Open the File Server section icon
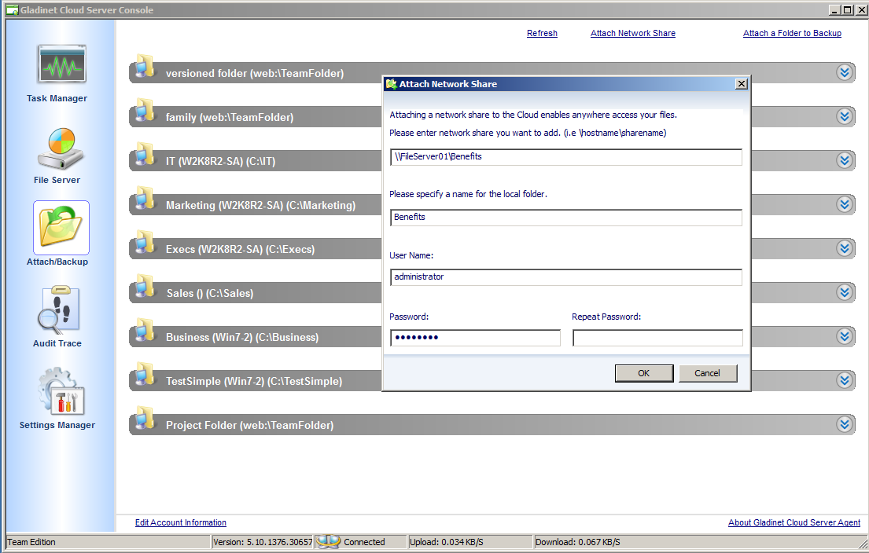The image size is (869, 553). pos(61,148)
